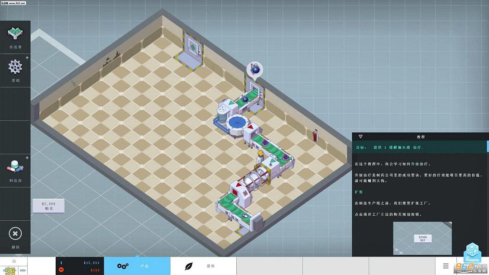Click the finished pill on output belt
The width and height of the screenshot is (489, 275).
[245, 215]
